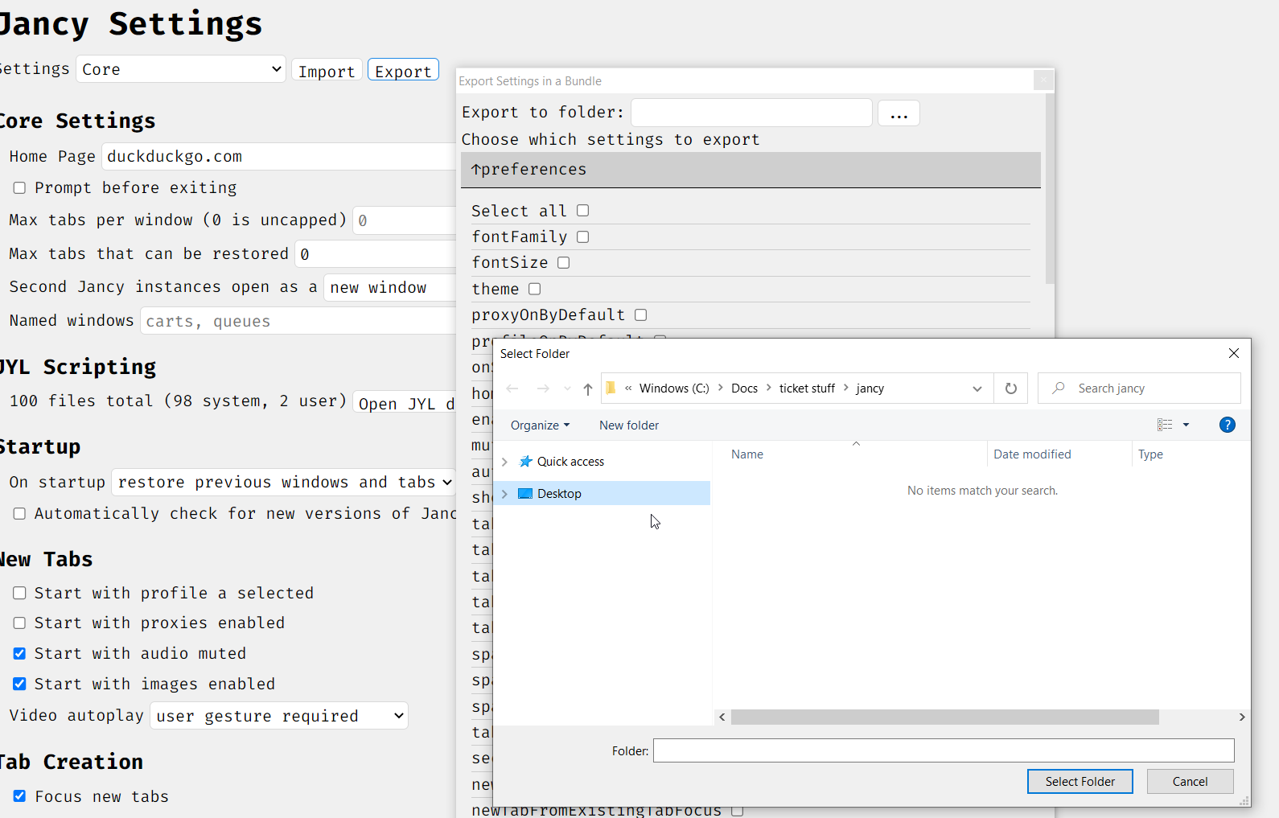Screen dimensions: 1279x818
Task: Navigate to ticket stuff in breadcrumb
Action: 807,388
